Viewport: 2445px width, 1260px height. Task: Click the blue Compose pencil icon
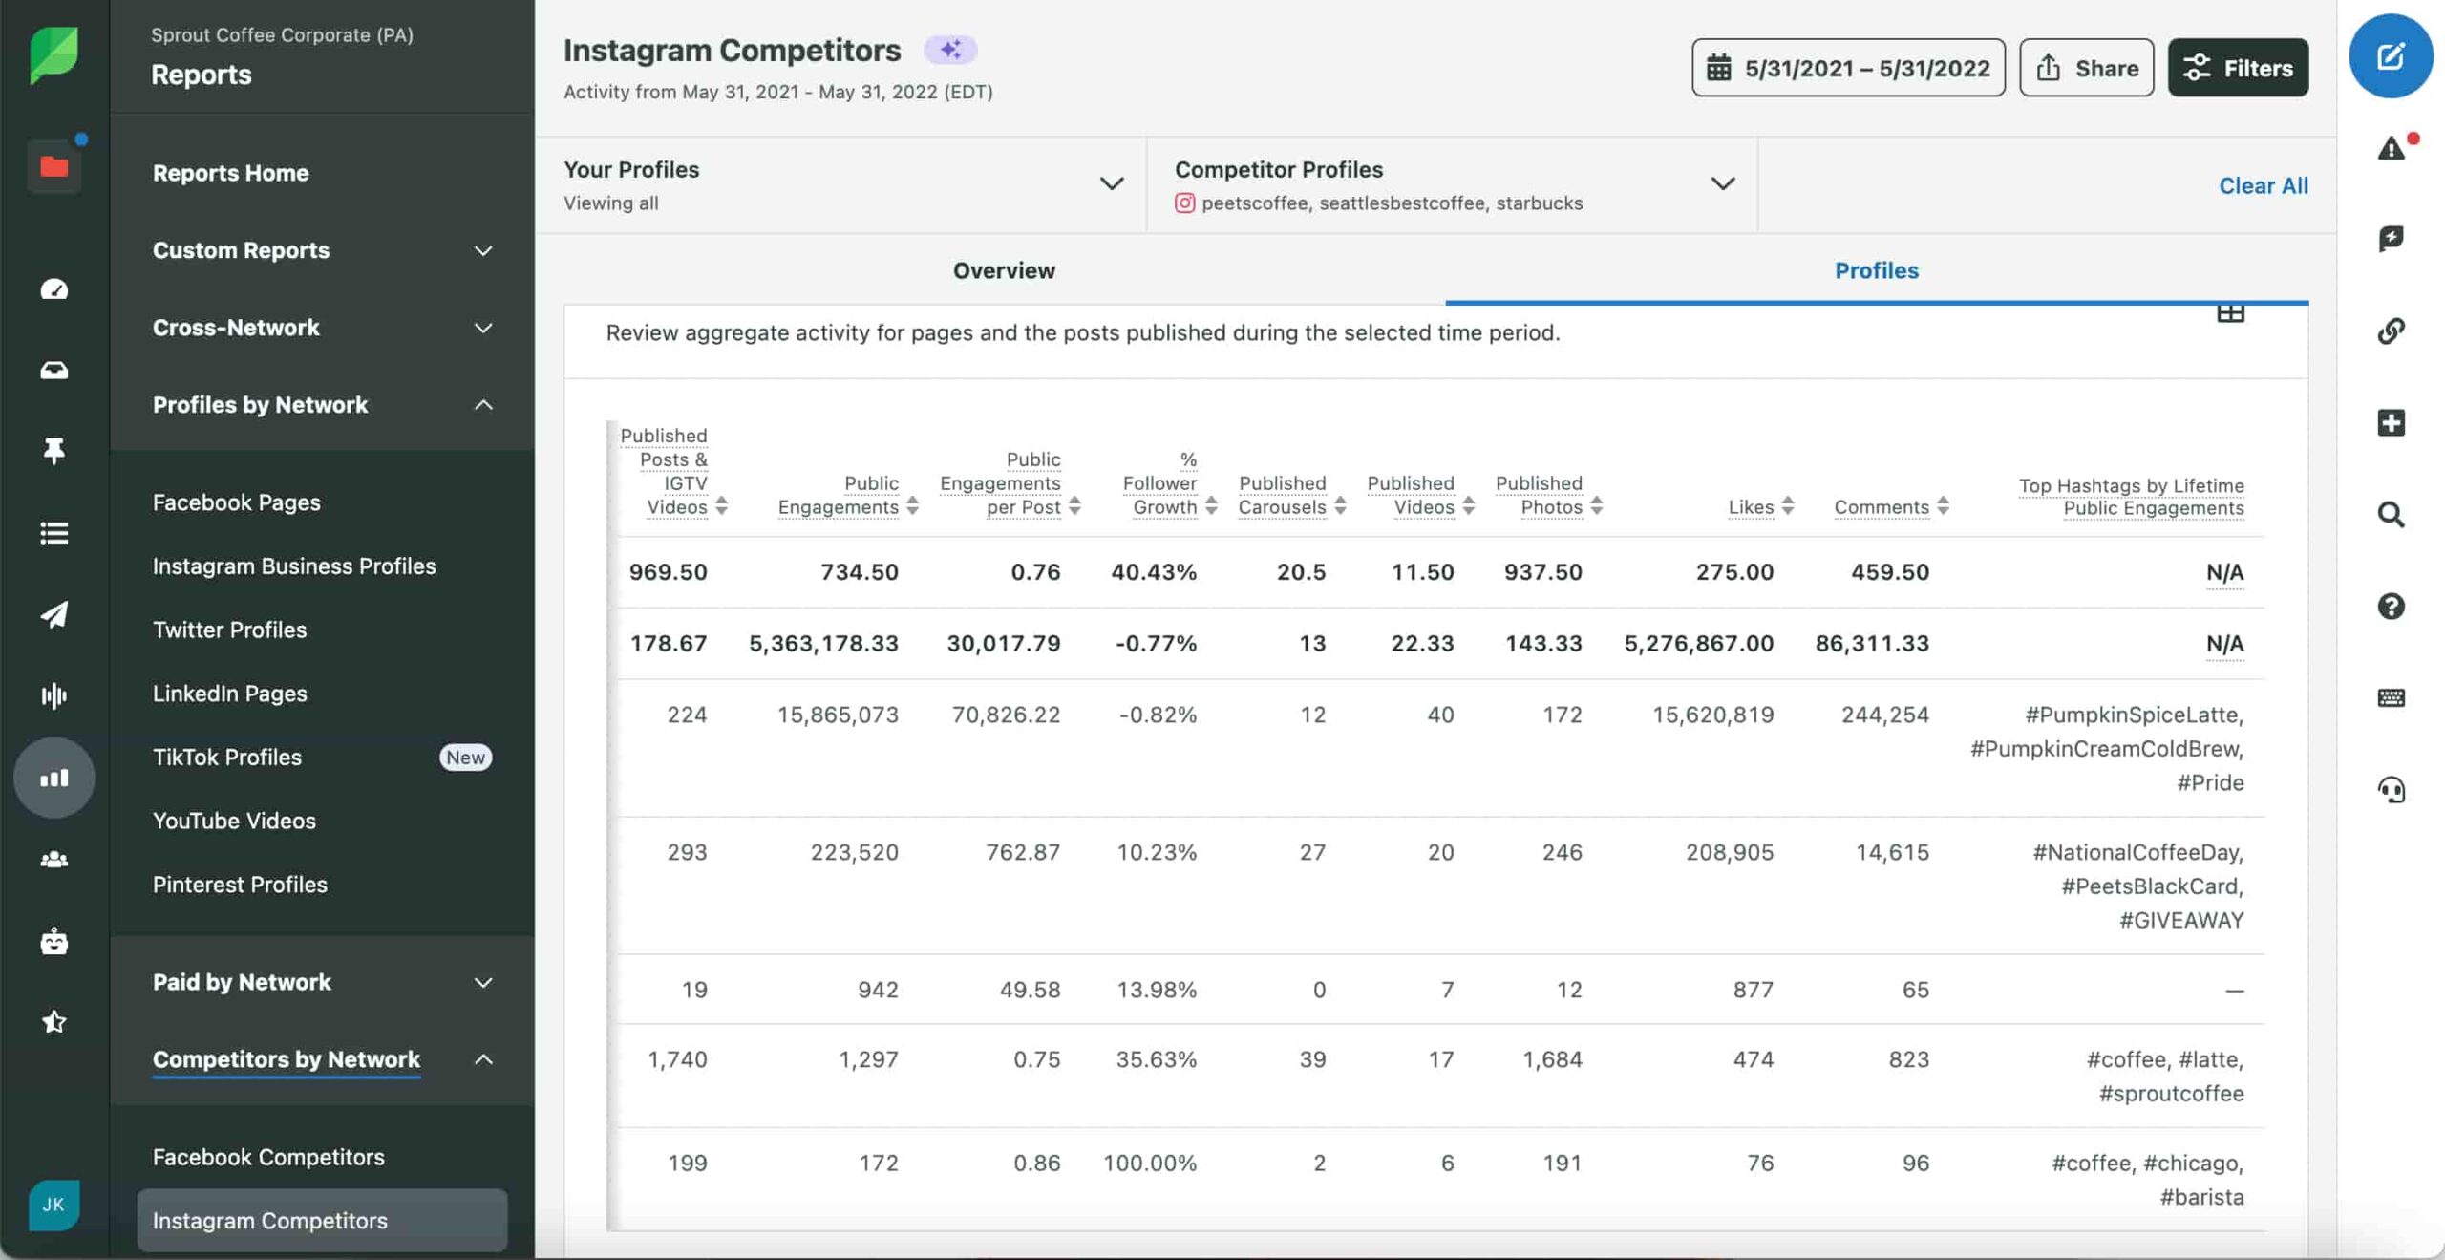pyautogui.click(x=2390, y=56)
